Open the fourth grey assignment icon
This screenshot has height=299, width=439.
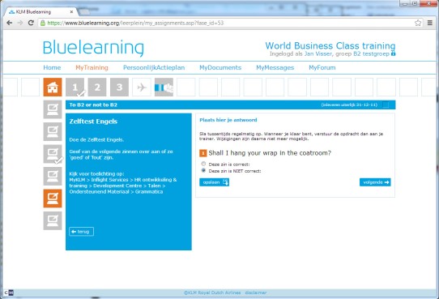(x=53, y=176)
